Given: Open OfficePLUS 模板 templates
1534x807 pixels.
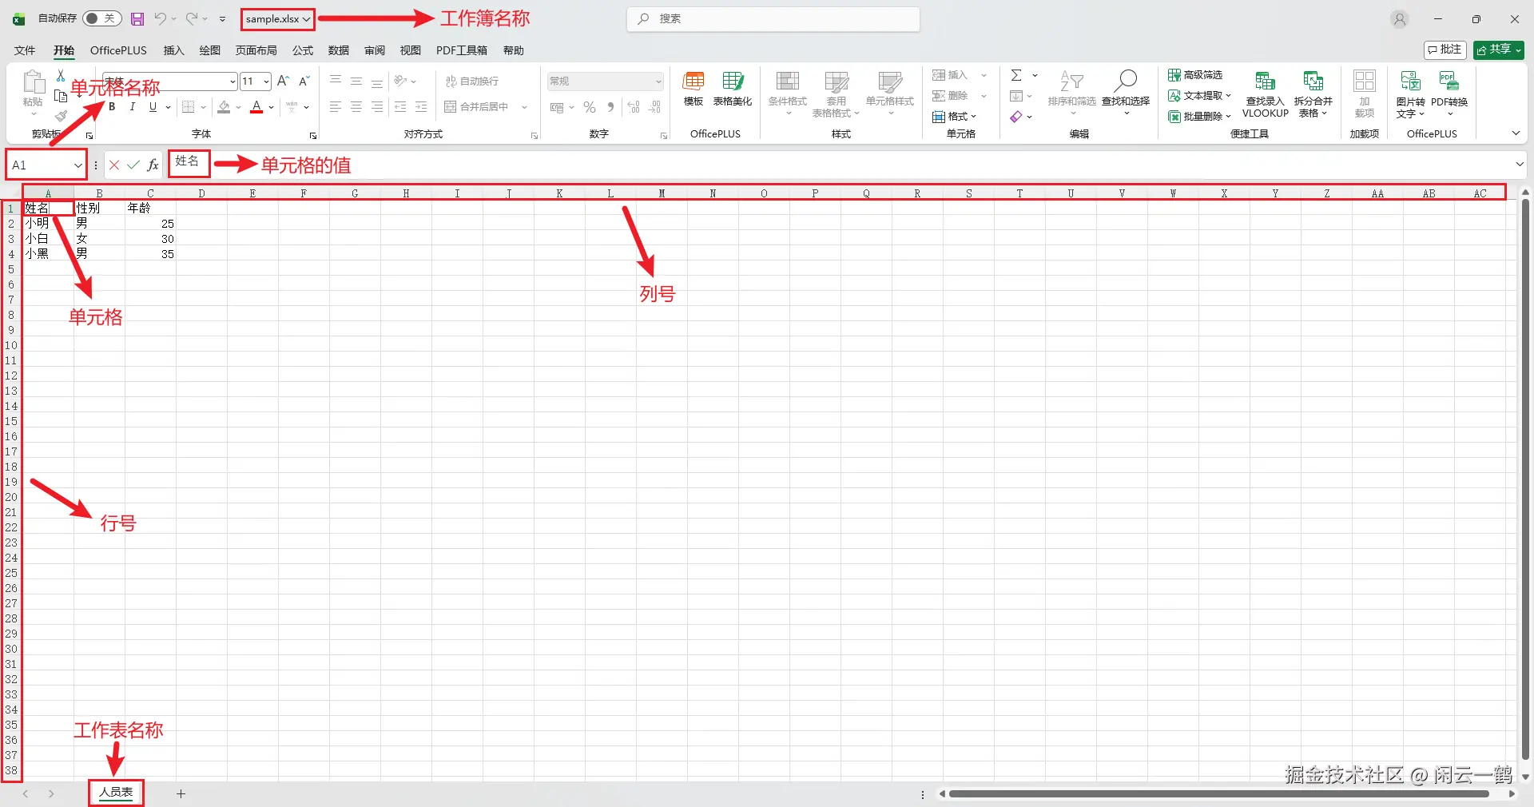Looking at the screenshot, I should (x=693, y=89).
